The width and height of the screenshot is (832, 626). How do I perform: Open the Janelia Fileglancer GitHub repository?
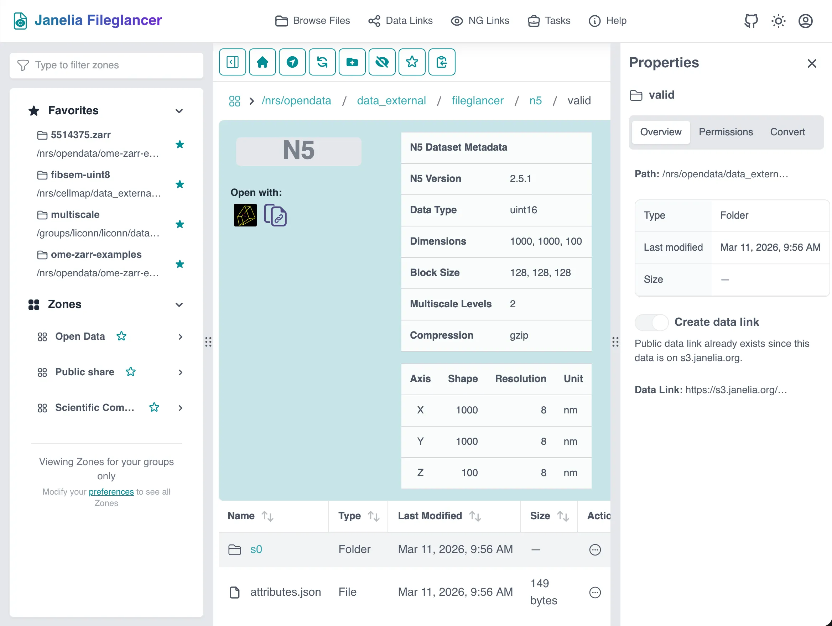[x=751, y=21]
